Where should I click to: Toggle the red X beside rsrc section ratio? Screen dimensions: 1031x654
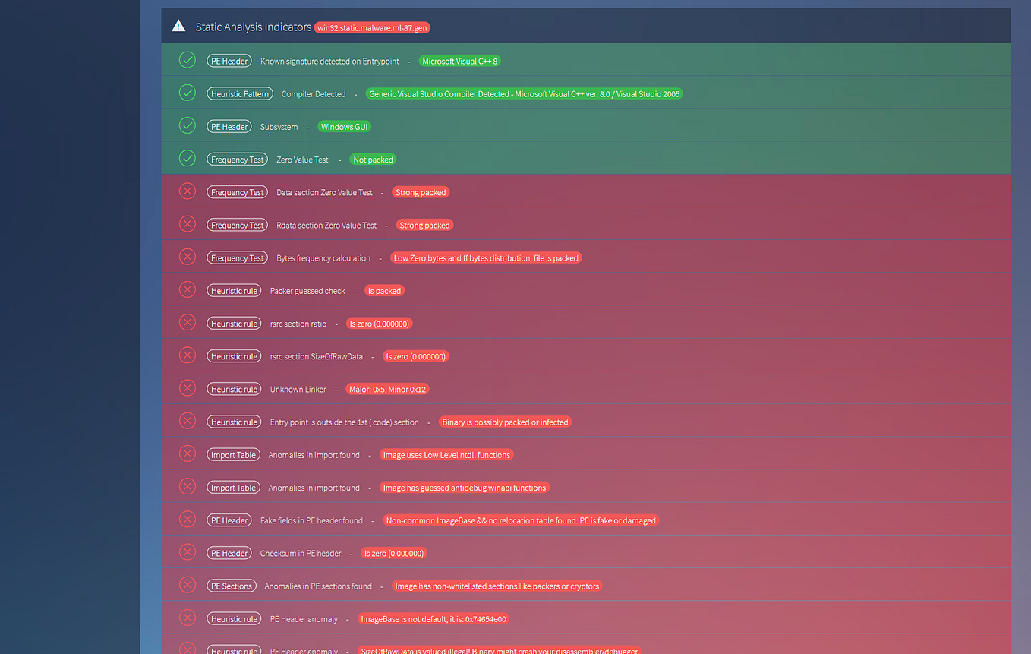click(x=188, y=322)
